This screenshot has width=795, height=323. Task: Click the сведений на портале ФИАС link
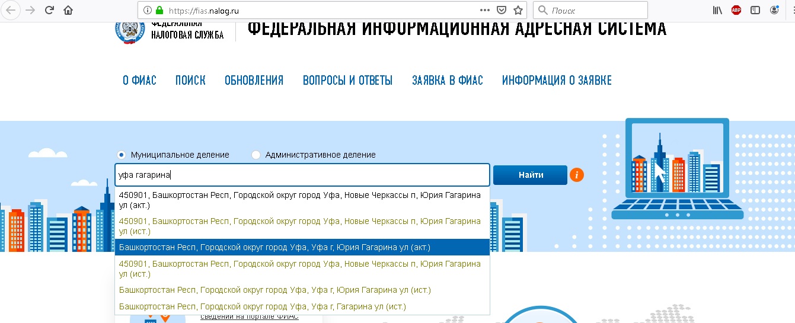(x=249, y=318)
